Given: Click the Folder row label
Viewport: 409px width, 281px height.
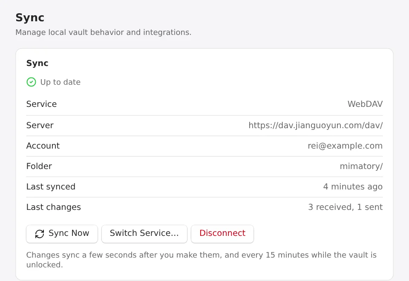Looking at the screenshot, I should point(39,166).
